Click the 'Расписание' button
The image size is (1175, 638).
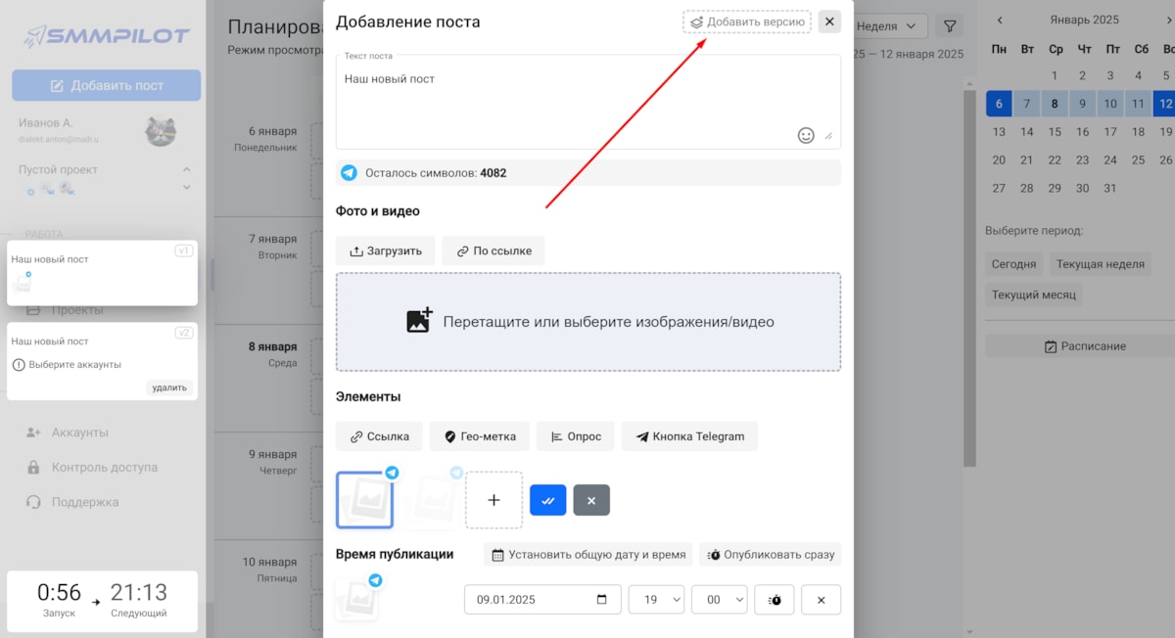coord(1084,346)
